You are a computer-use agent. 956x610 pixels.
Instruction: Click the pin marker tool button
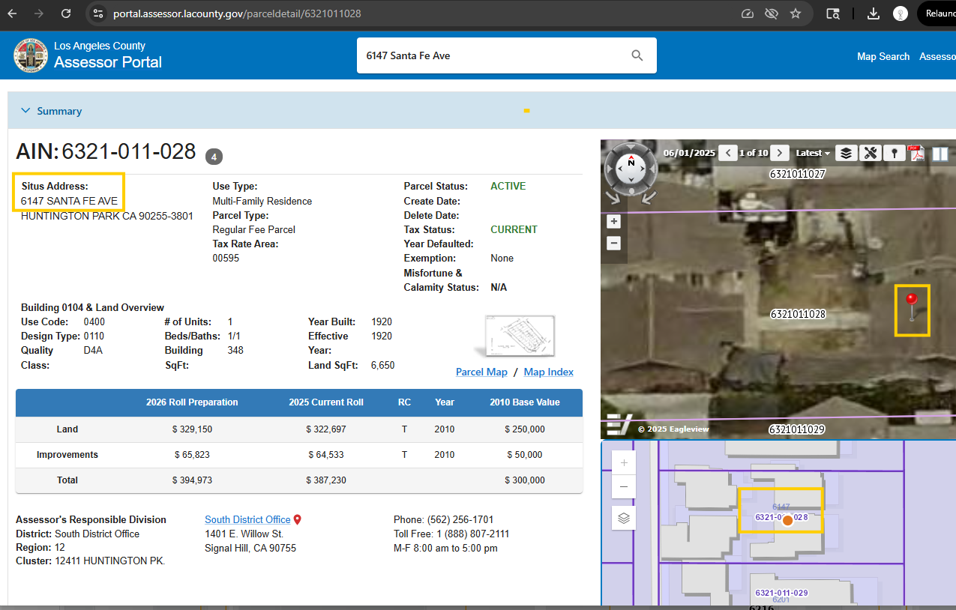tap(893, 153)
